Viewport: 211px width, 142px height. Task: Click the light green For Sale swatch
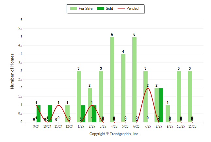point(73,9)
